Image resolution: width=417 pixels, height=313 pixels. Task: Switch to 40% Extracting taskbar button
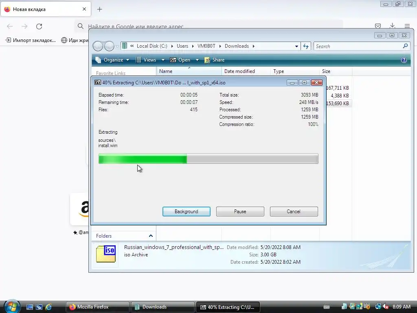pos(228,307)
